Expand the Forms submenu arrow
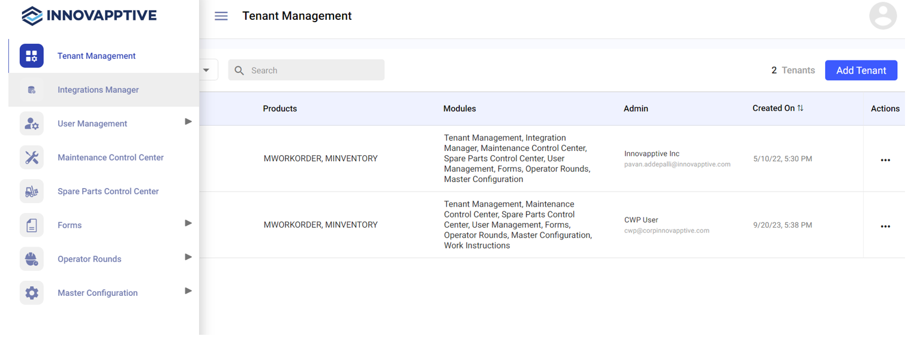 coord(188,223)
